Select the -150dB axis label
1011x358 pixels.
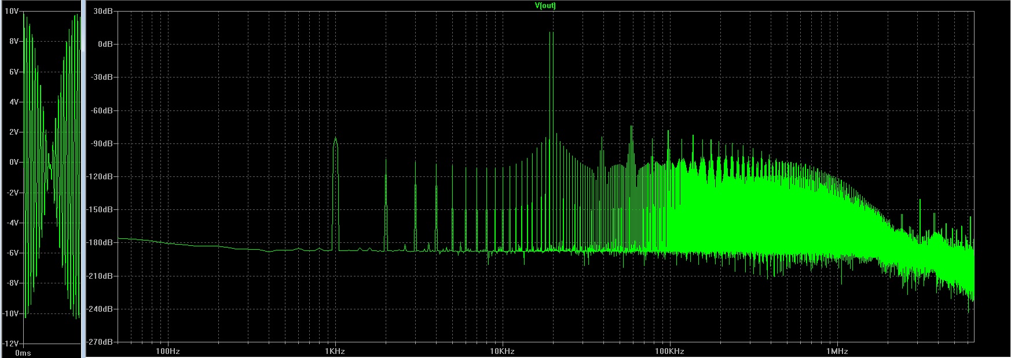[100, 210]
